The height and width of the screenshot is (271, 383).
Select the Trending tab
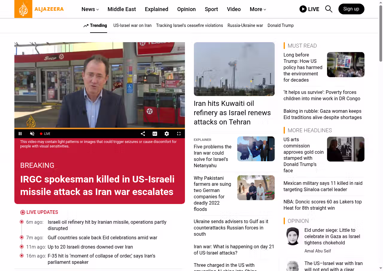[x=95, y=25]
